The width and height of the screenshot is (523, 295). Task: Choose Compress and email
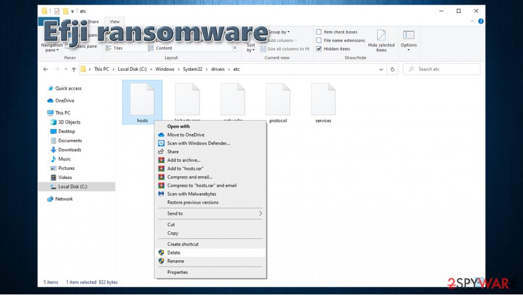coord(210,177)
